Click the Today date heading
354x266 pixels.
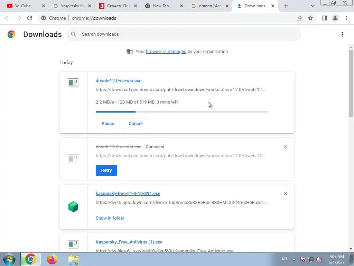click(x=66, y=62)
